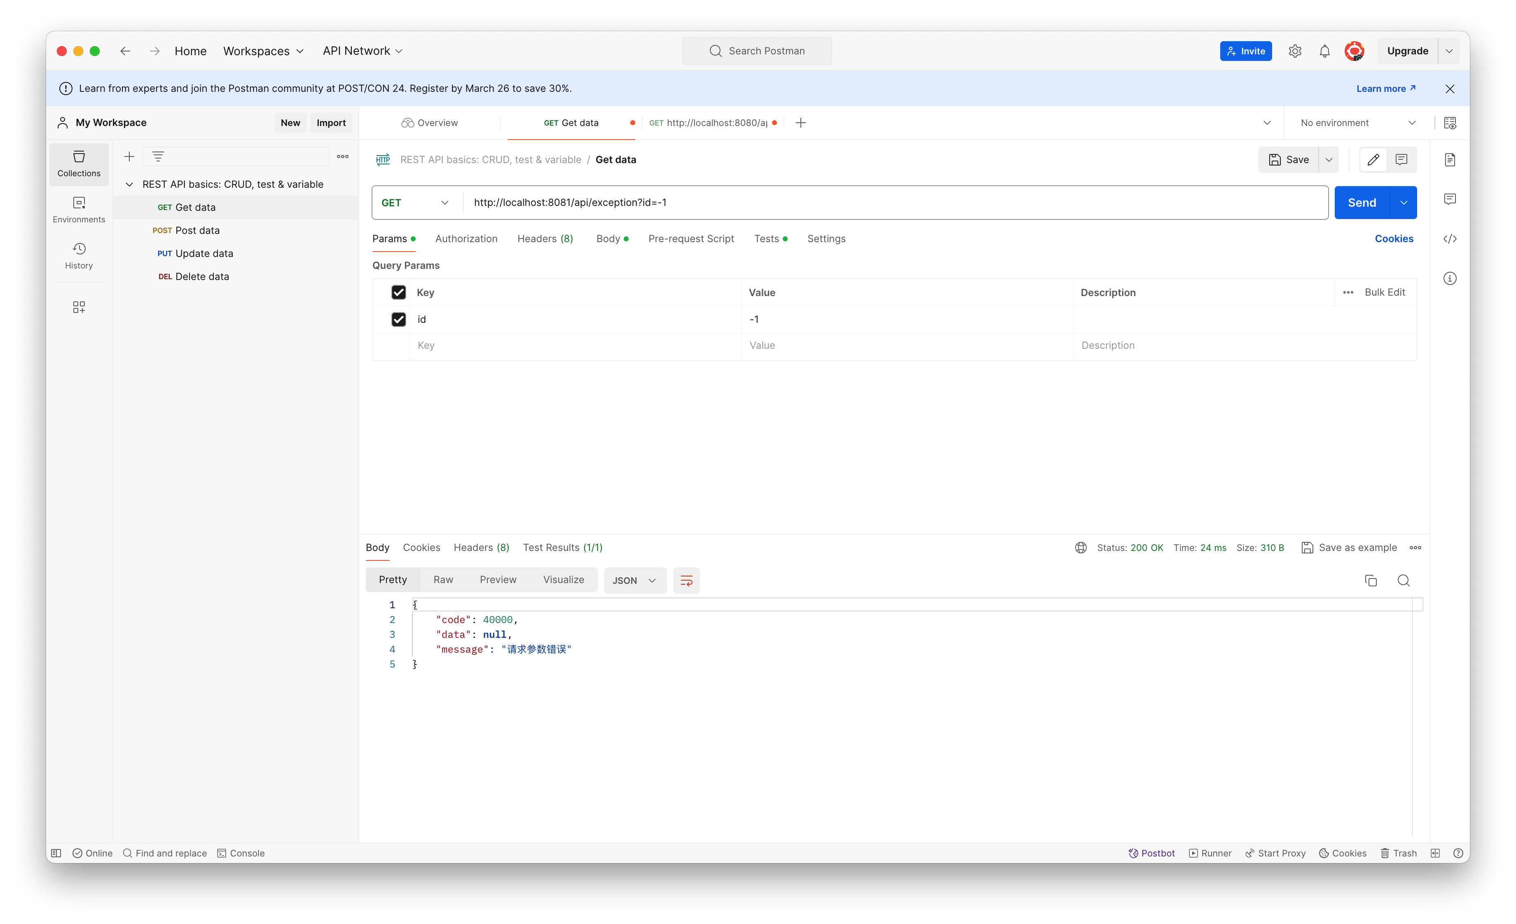Open the Upgrade dropdown arrow
The image size is (1516, 924).
pyautogui.click(x=1449, y=51)
